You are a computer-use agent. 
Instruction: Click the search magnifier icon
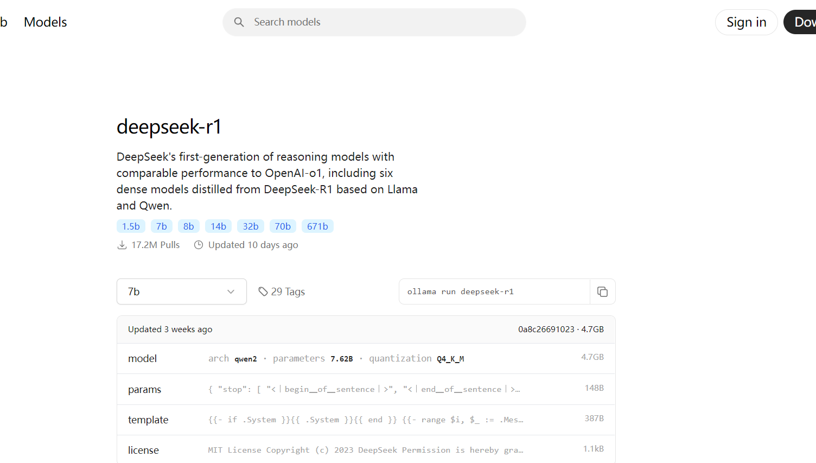coord(239,22)
